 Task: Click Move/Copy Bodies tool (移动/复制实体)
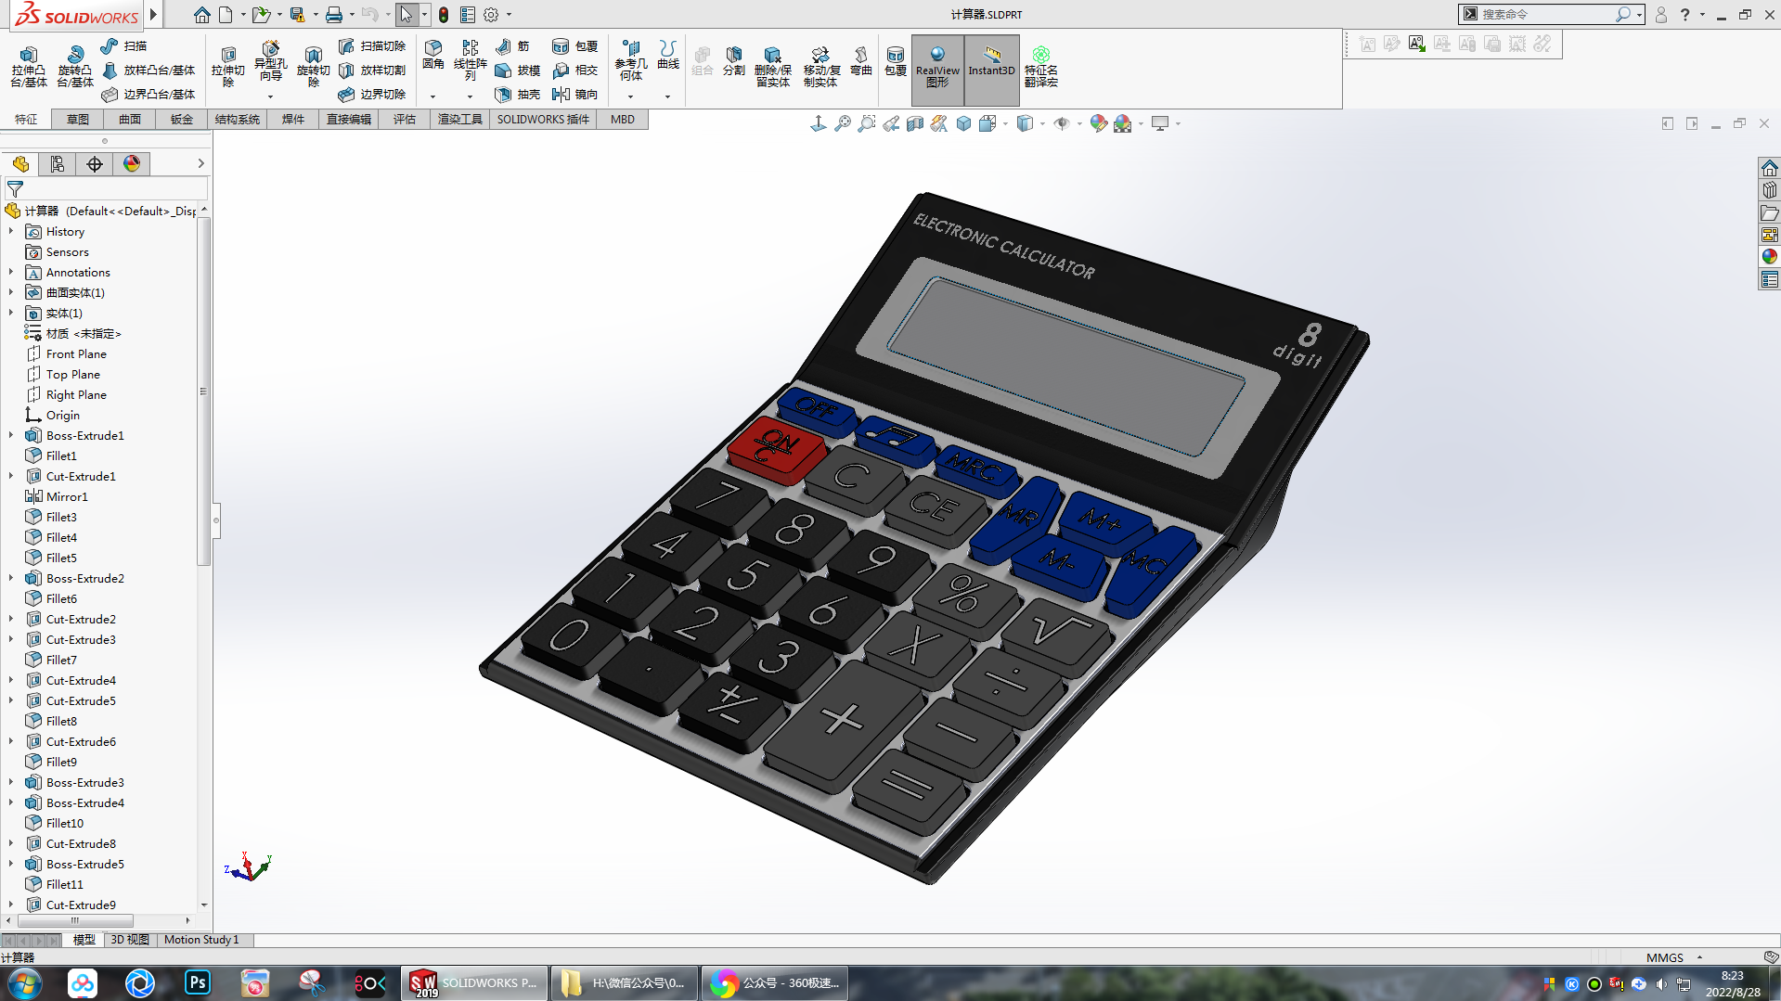[x=820, y=67]
